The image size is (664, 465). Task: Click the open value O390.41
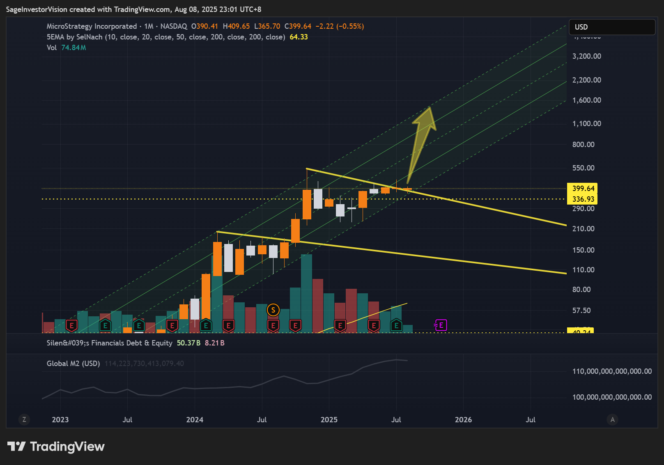coord(205,26)
